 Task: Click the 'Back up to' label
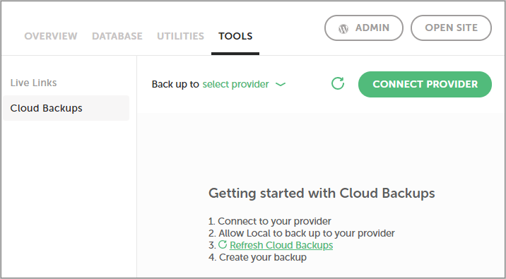click(x=175, y=85)
